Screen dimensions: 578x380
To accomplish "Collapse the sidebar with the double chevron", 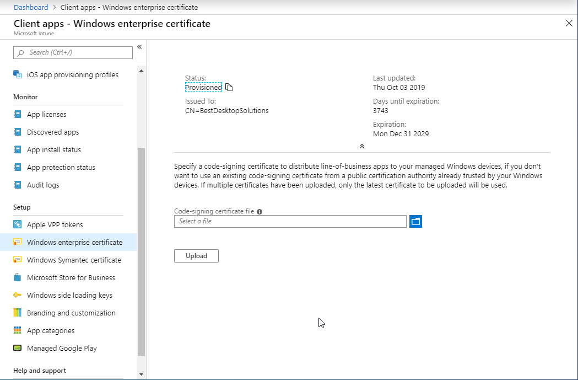I will point(139,47).
